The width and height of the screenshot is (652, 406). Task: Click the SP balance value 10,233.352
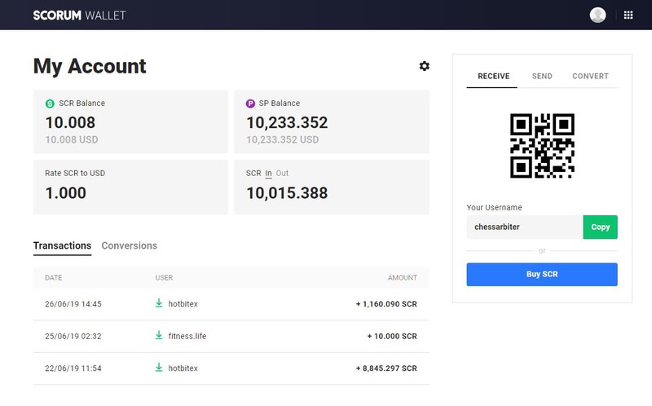pyautogui.click(x=287, y=122)
